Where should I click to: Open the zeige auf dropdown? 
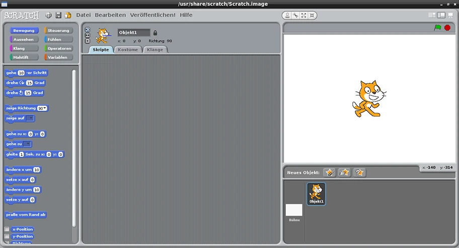pyautogui.click(x=30, y=118)
